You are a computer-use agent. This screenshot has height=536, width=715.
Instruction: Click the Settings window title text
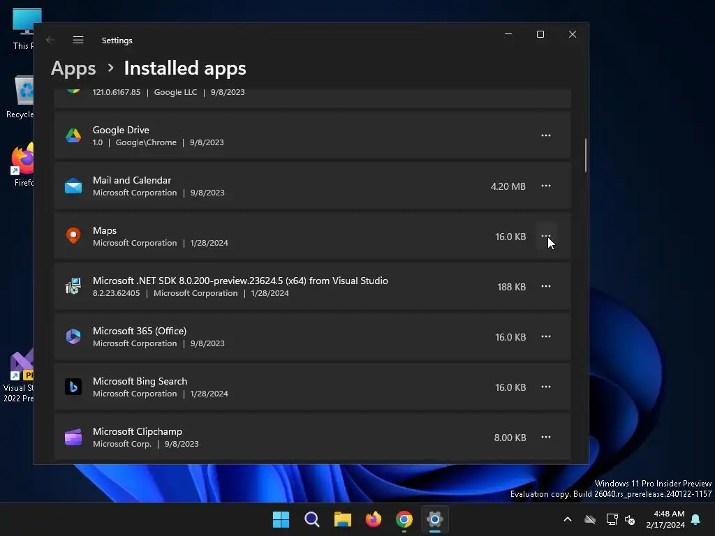117,40
